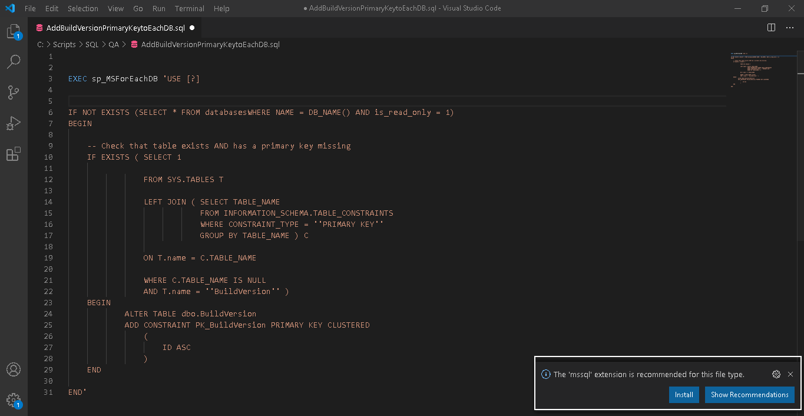Open the Accounts icon in activity bar
The width and height of the screenshot is (804, 416).
coord(14,369)
